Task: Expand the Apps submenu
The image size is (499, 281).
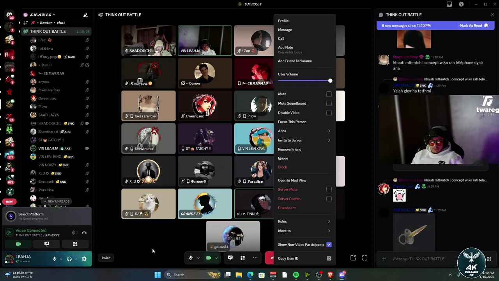Action: pyautogui.click(x=304, y=131)
